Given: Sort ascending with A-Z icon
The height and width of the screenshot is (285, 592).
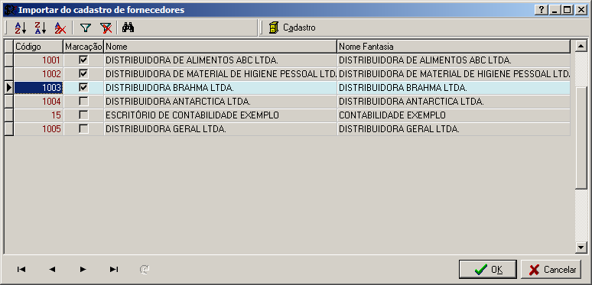Looking at the screenshot, I should click(21, 28).
